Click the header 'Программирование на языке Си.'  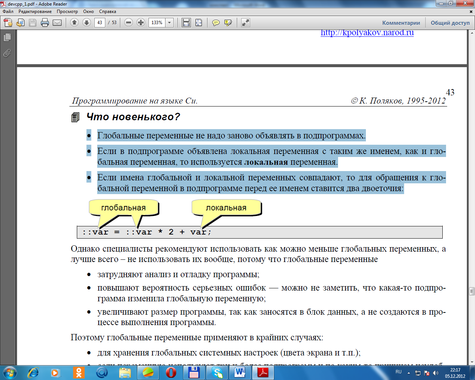pos(135,101)
